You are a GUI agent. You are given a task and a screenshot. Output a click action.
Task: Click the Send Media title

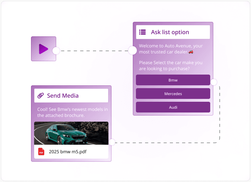[x=63, y=95]
